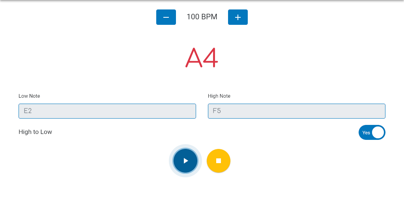
Task: Toggle the High to Low switch
Action: coord(372,132)
